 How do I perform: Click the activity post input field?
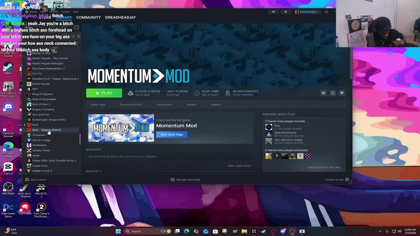[x=169, y=156]
